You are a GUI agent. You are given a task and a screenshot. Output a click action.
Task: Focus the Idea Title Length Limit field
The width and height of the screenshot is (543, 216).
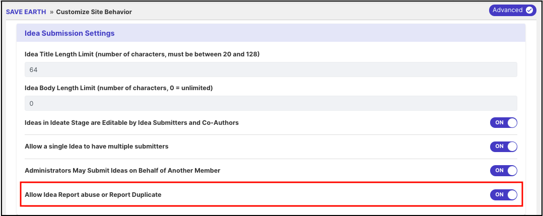tap(271, 69)
